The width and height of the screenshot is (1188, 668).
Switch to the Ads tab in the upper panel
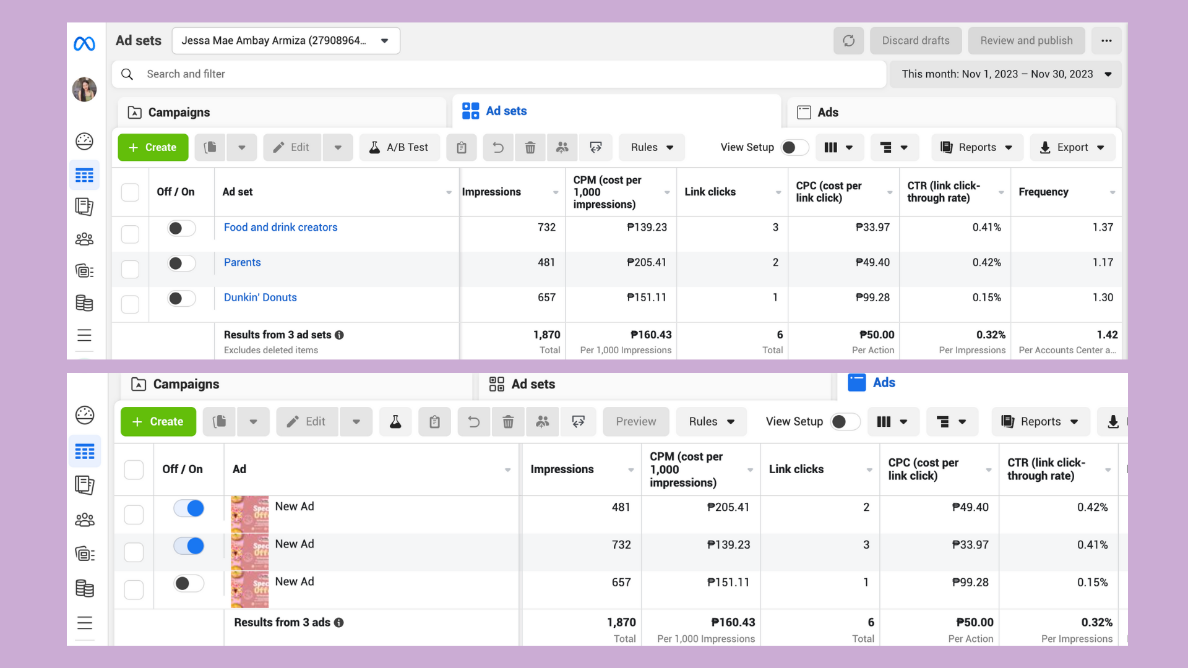point(827,113)
